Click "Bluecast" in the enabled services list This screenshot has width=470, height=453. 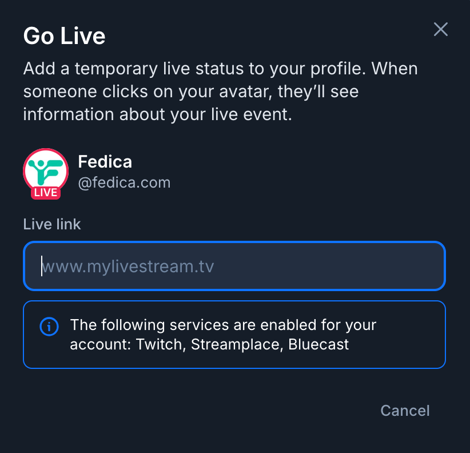pyautogui.click(x=318, y=344)
